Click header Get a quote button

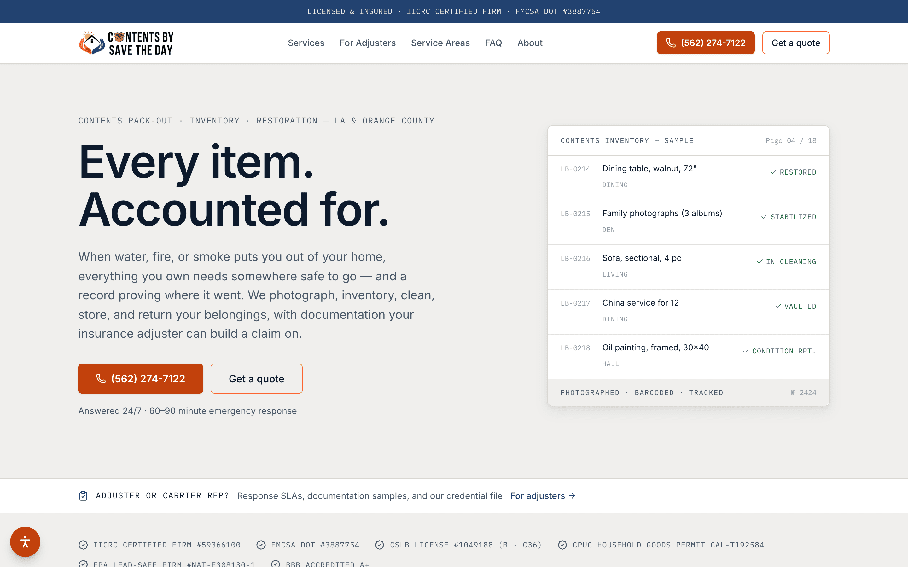tap(796, 43)
